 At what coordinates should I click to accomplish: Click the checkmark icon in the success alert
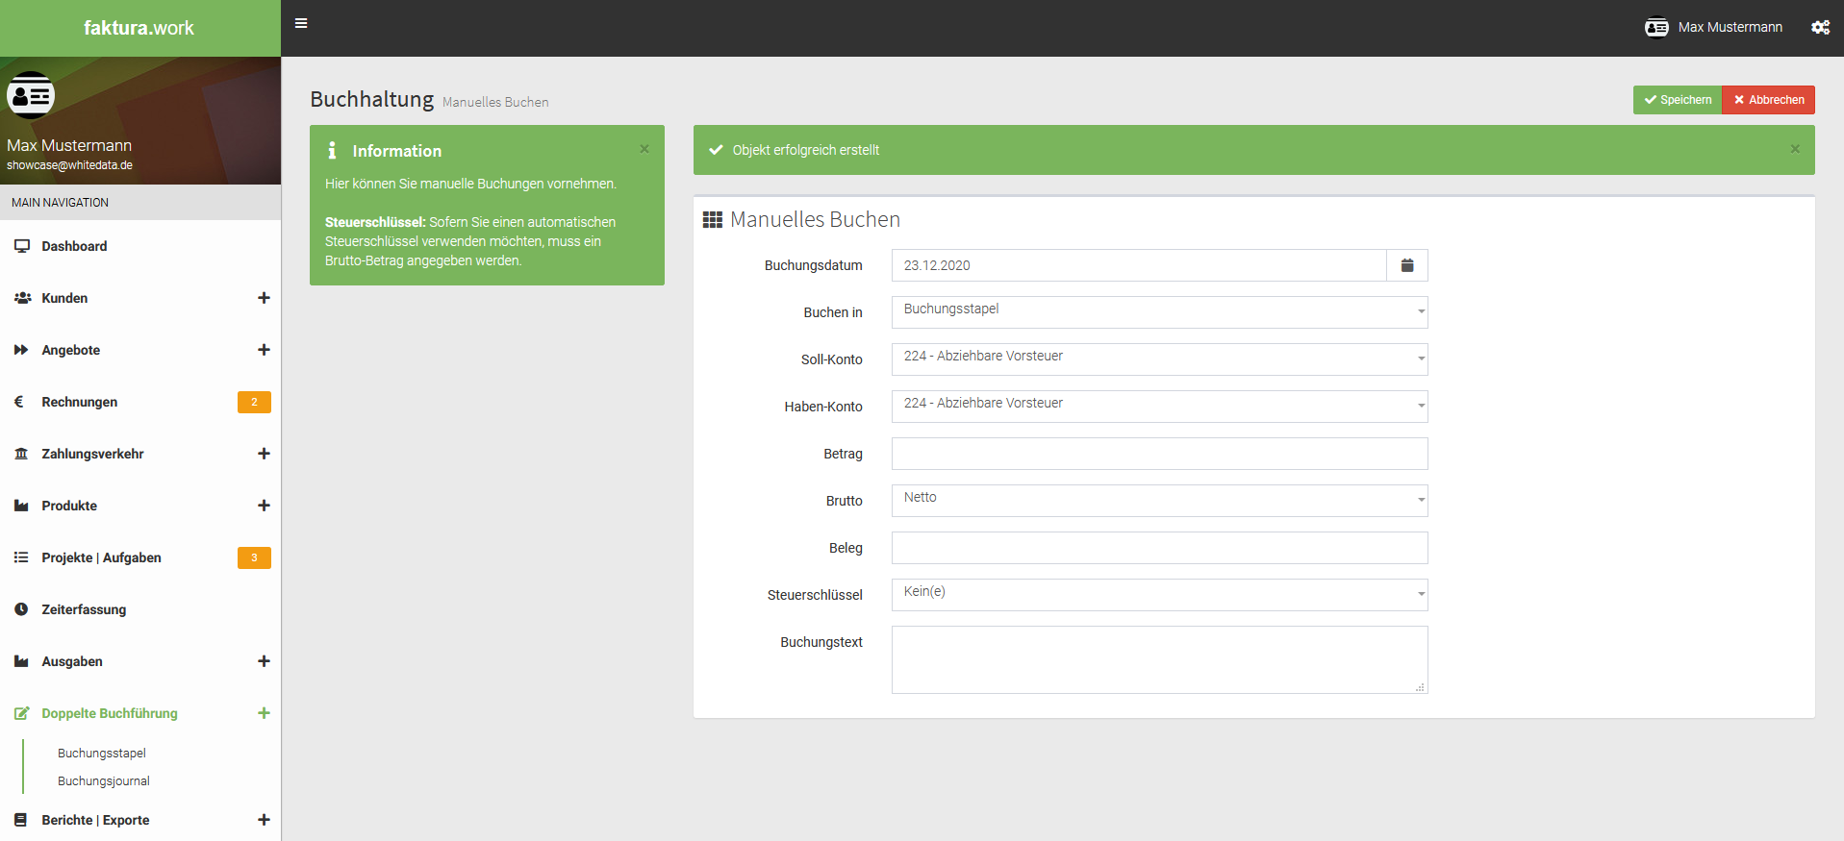[x=716, y=150]
